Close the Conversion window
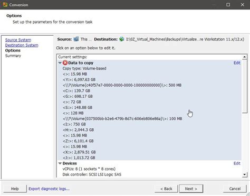This screenshot has width=250, height=196. point(243,5)
